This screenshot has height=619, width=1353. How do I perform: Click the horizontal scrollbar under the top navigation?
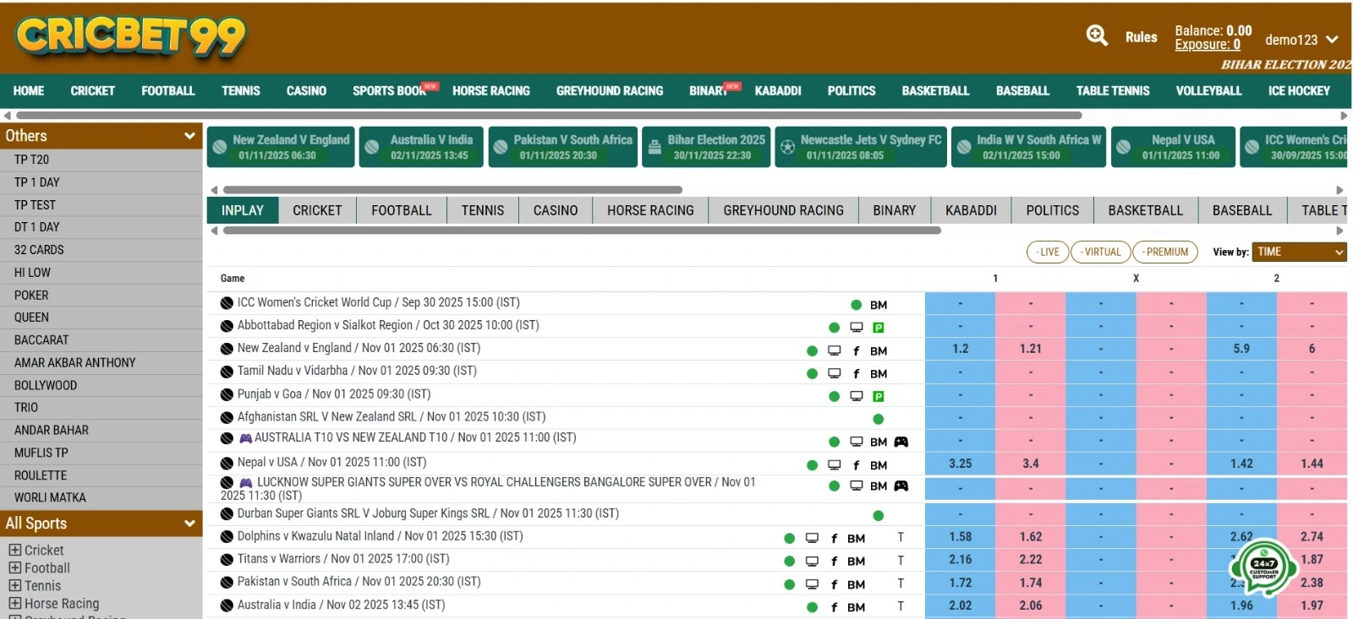(548, 115)
